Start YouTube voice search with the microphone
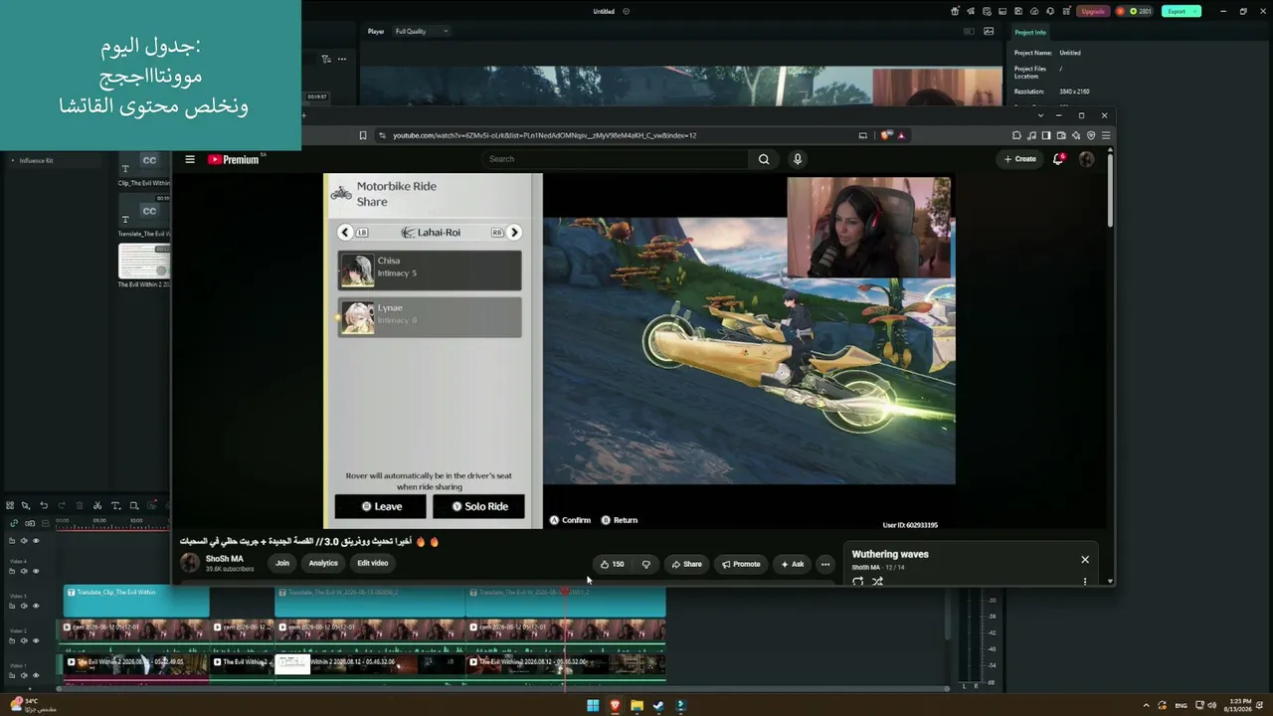Image resolution: width=1273 pixels, height=716 pixels. 797,159
